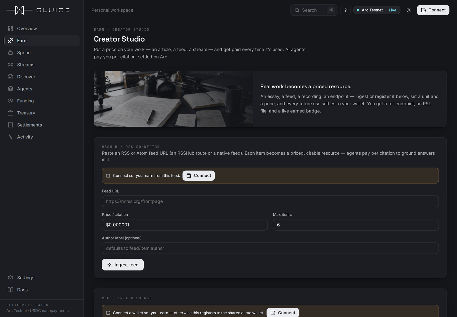457x317 pixels.
Task: Click the Settings gear icon
Action: tap(11, 278)
